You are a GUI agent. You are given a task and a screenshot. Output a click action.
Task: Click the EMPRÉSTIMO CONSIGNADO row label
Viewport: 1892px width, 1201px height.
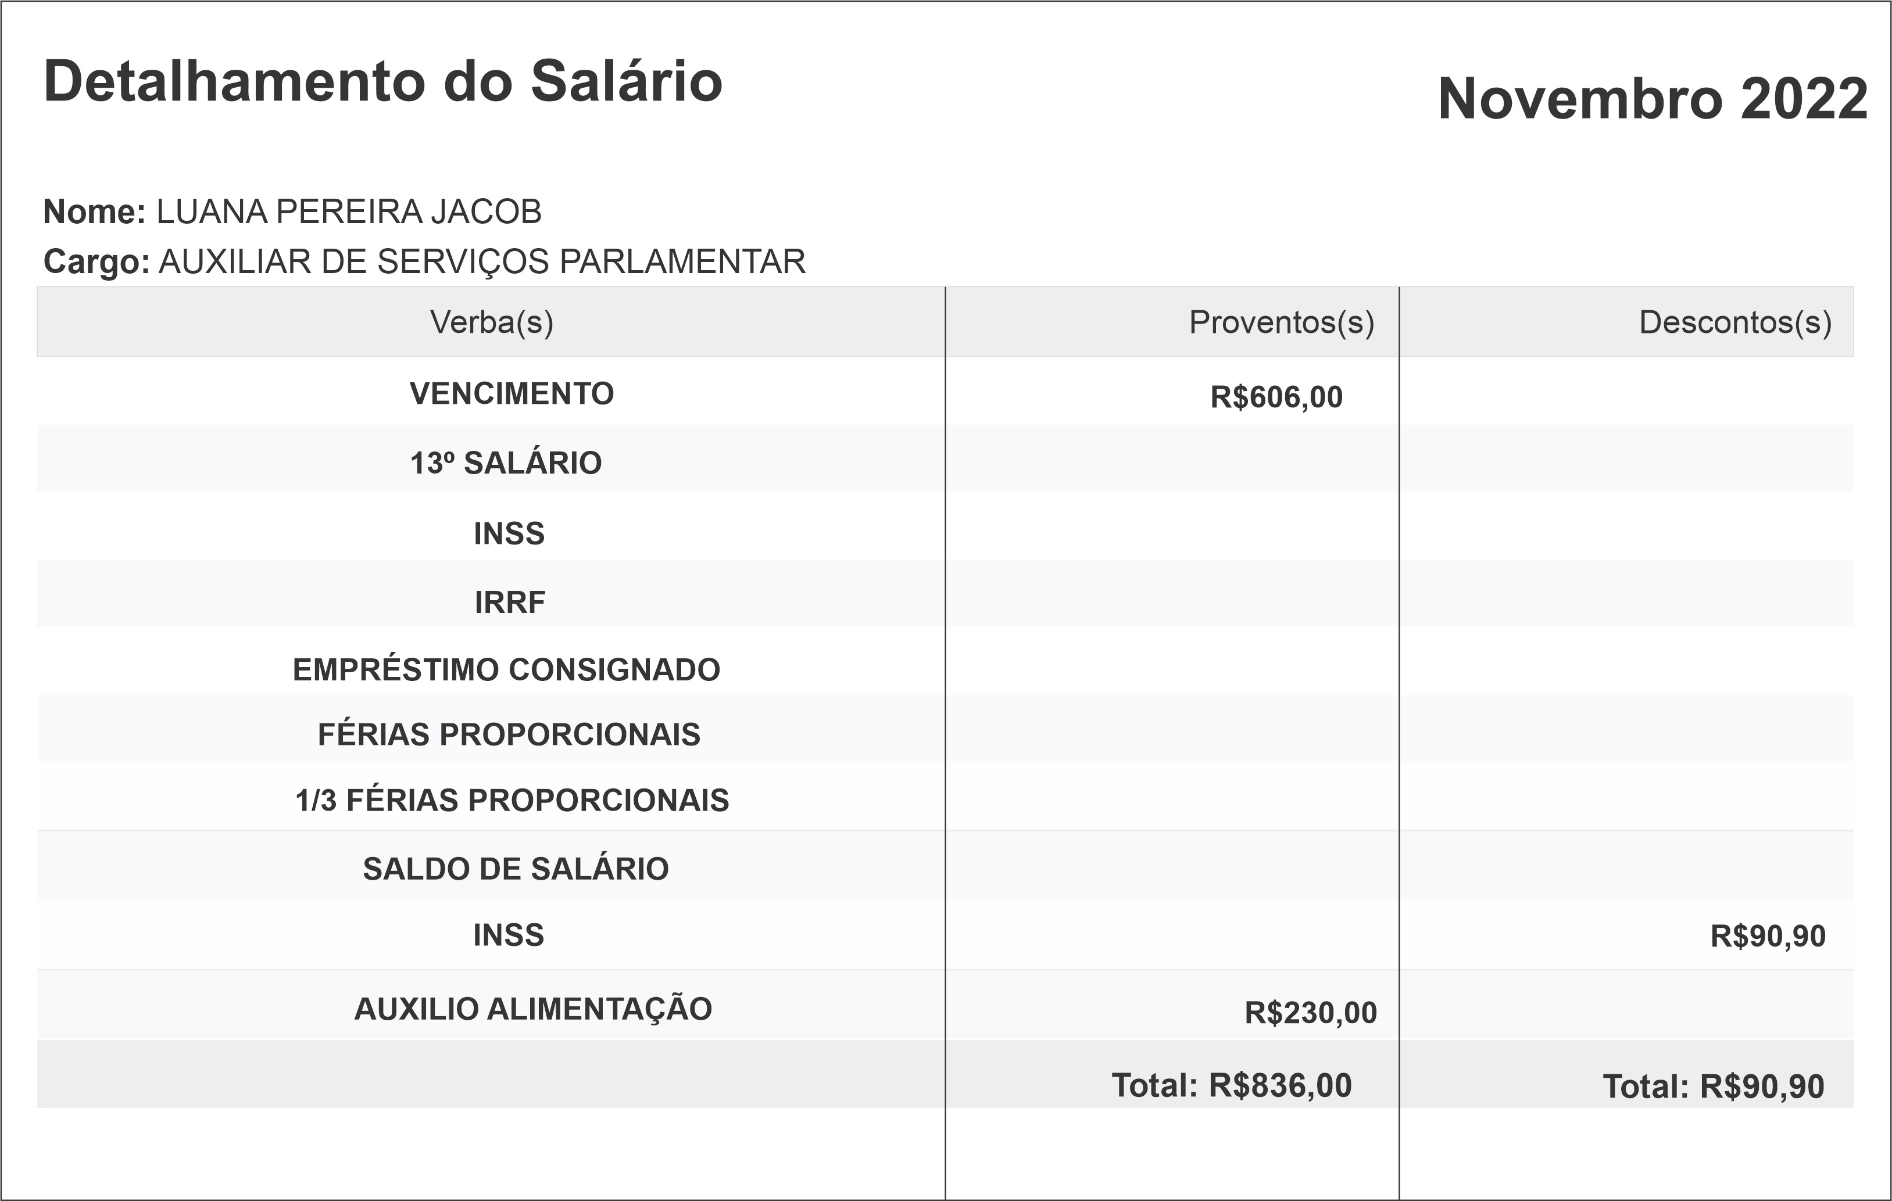tap(506, 670)
